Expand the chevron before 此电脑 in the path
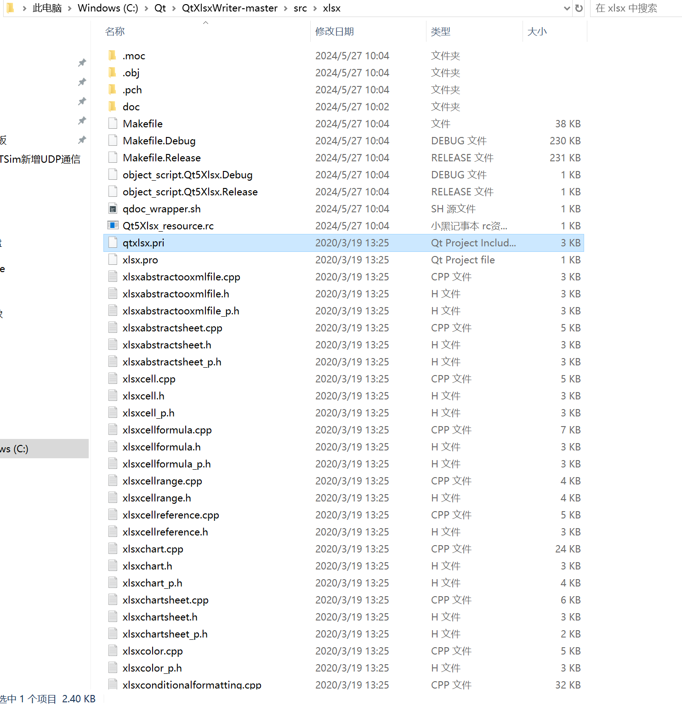 point(24,8)
